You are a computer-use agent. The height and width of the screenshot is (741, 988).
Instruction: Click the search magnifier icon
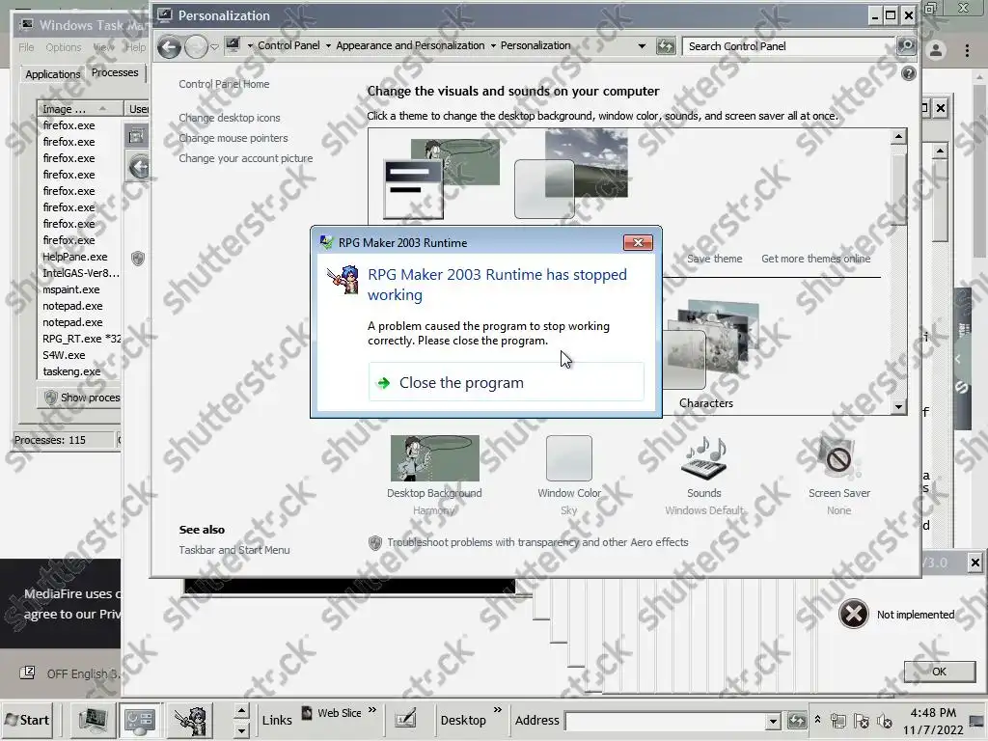click(x=905, y=45)
